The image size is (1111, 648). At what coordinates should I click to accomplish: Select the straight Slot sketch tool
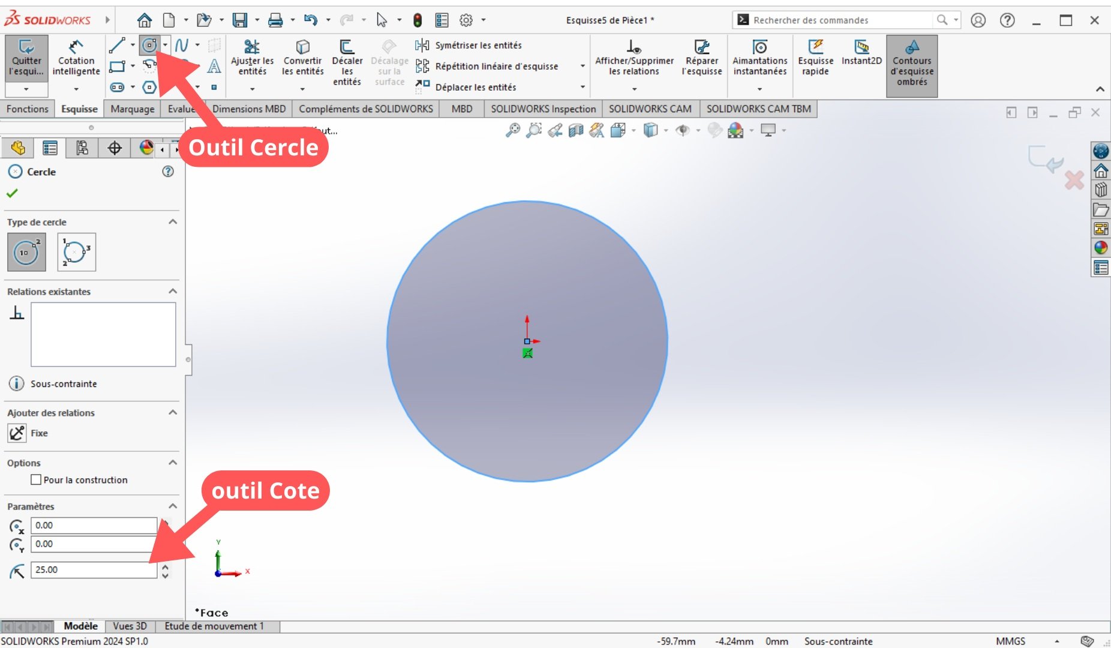pos(117,87)
